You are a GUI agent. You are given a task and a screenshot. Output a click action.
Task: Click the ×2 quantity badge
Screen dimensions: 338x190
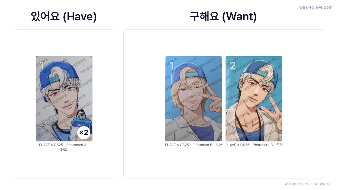click(84, 133)
